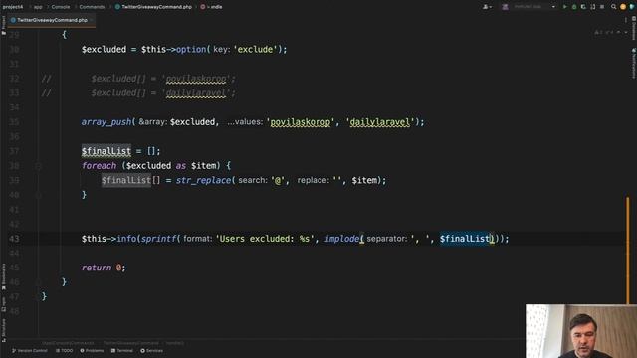Open the Terminal tool window
Screen dimensions: 637x358
122,351
